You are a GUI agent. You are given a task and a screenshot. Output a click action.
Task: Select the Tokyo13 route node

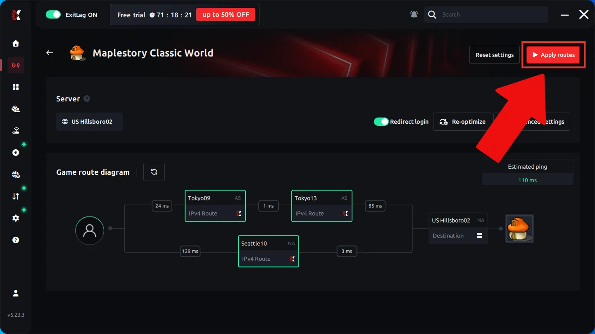coord(322,206)
